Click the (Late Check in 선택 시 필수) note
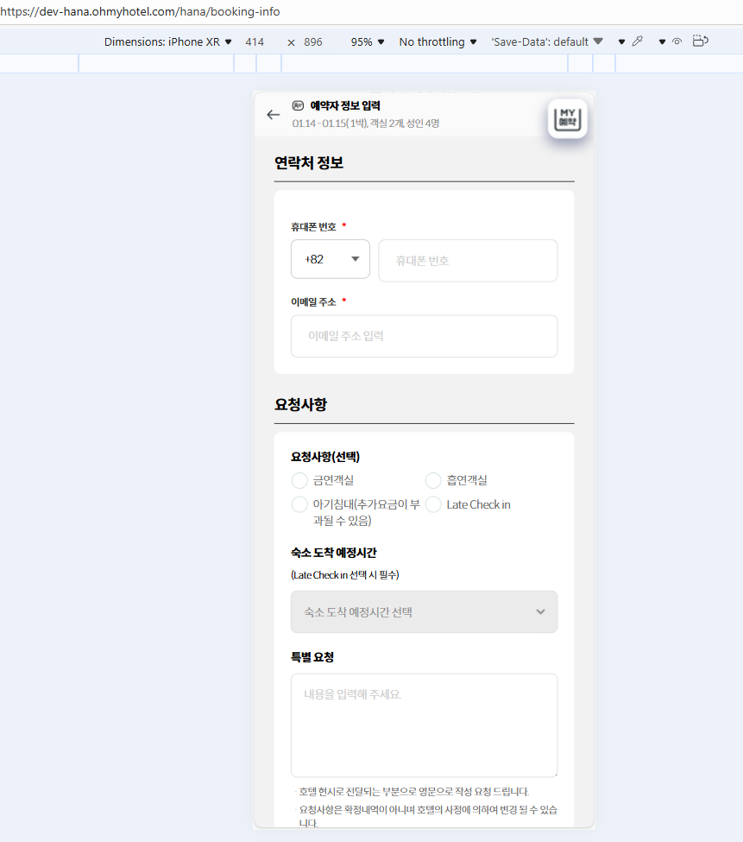This screenshot has width=743, height=842. click(345, 575)
